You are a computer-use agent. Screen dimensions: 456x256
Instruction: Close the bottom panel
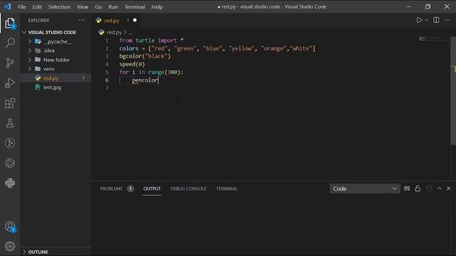click(x=448, y=188)
